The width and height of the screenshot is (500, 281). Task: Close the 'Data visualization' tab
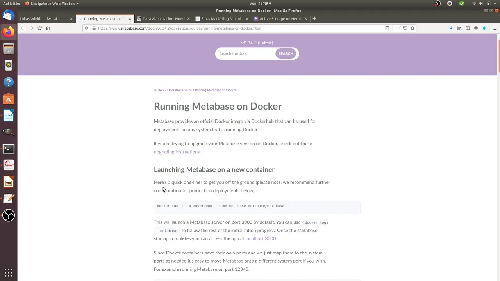pos(189,19)
